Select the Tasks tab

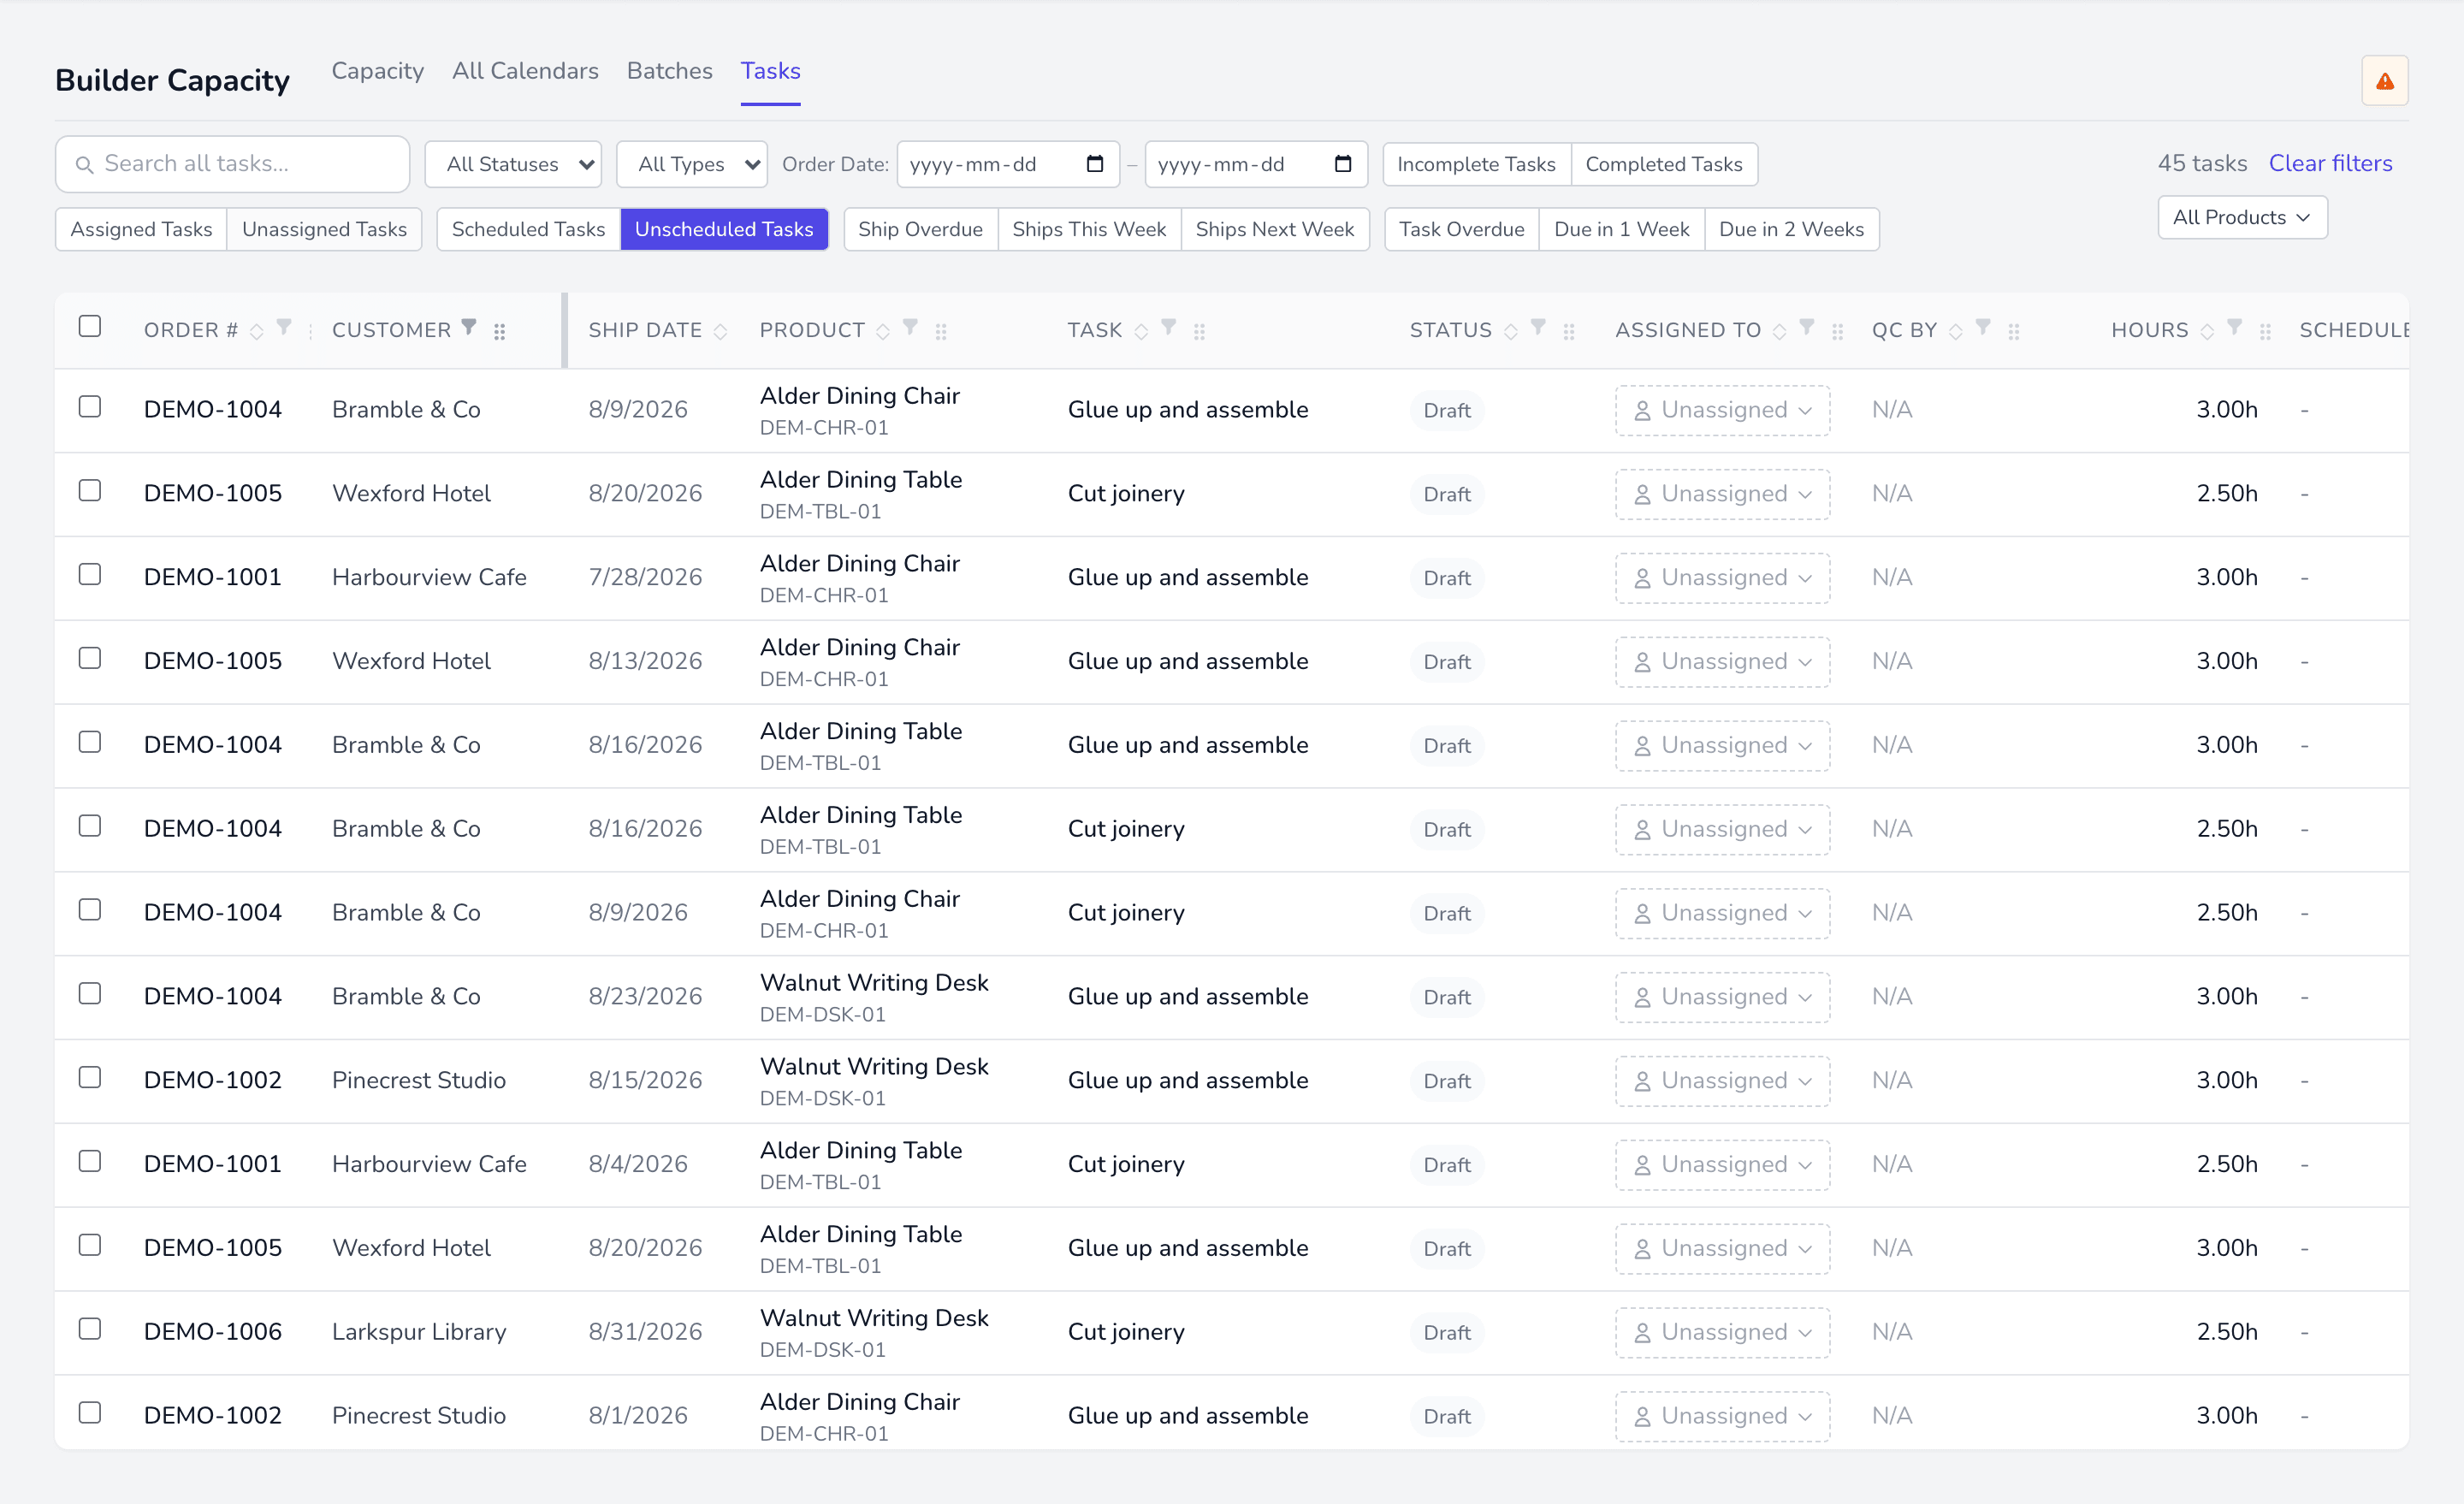click(x=770, y=71)
